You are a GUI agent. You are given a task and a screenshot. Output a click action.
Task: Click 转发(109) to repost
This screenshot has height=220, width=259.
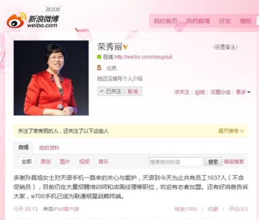click(x=186, y=209)
